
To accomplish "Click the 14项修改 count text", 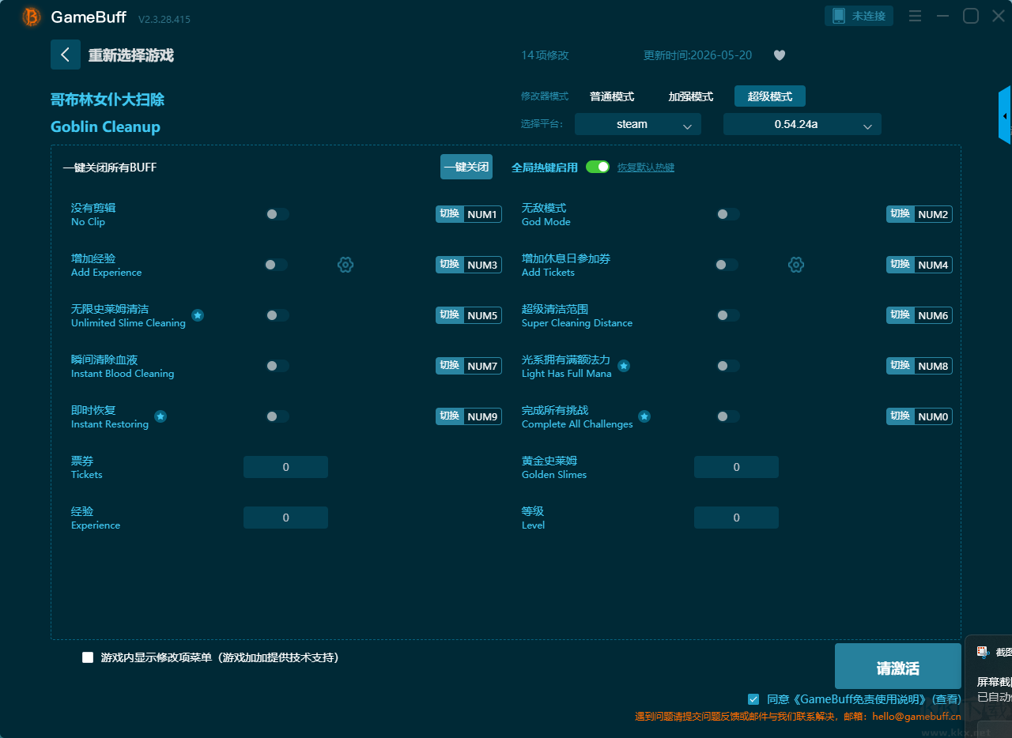I will click(x=545, y=55).
